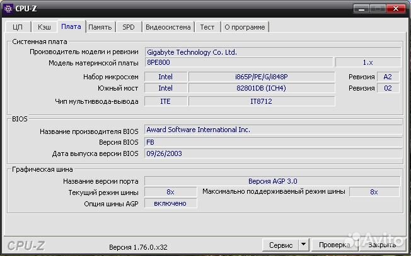411x256 pixels.
Task: Click the ITE vendor value
Action: tap(166, 101)
